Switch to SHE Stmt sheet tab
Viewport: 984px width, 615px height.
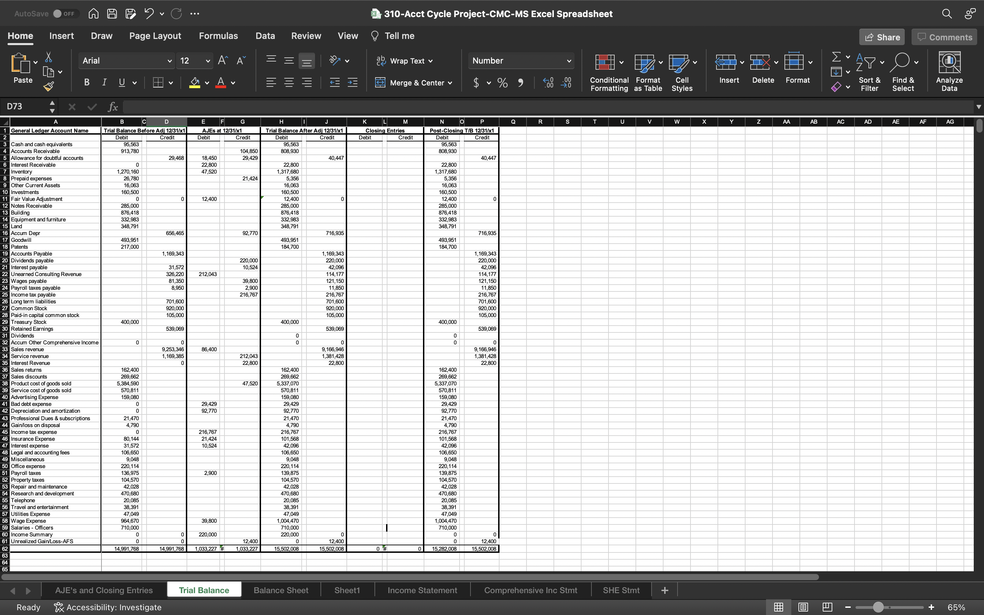point(621,590)
